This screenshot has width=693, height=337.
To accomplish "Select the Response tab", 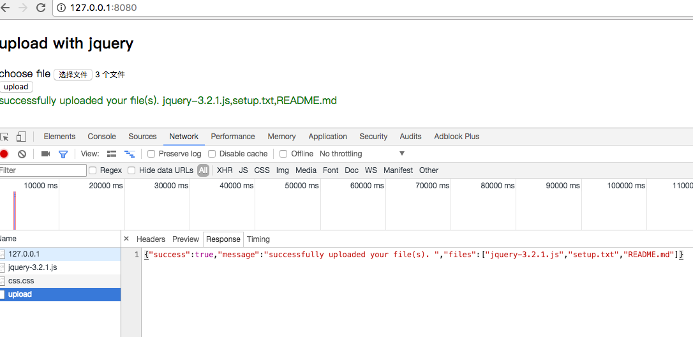I will click(223, 239).
